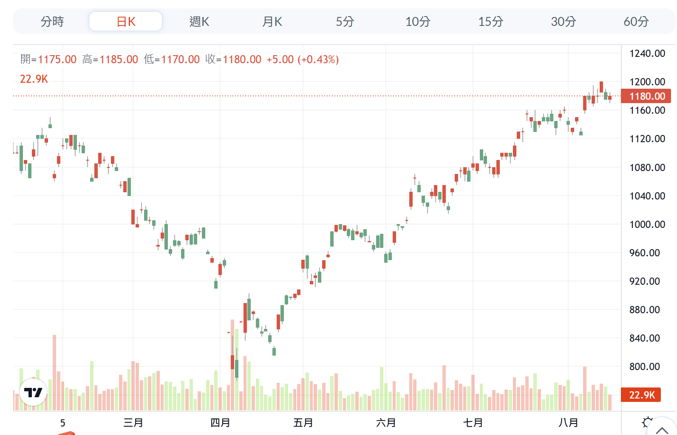Click the TradingView logo on the chart

(x=33, y=392)
